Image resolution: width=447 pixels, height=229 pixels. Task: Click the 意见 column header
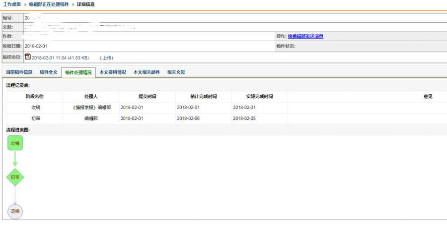click(x=428, y=97)
